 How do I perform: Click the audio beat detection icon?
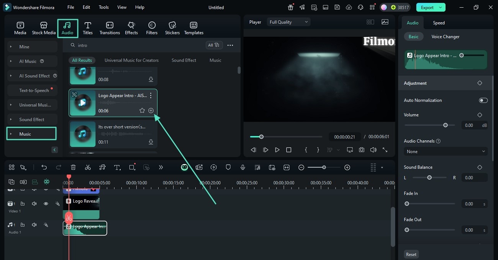point(102,167)
